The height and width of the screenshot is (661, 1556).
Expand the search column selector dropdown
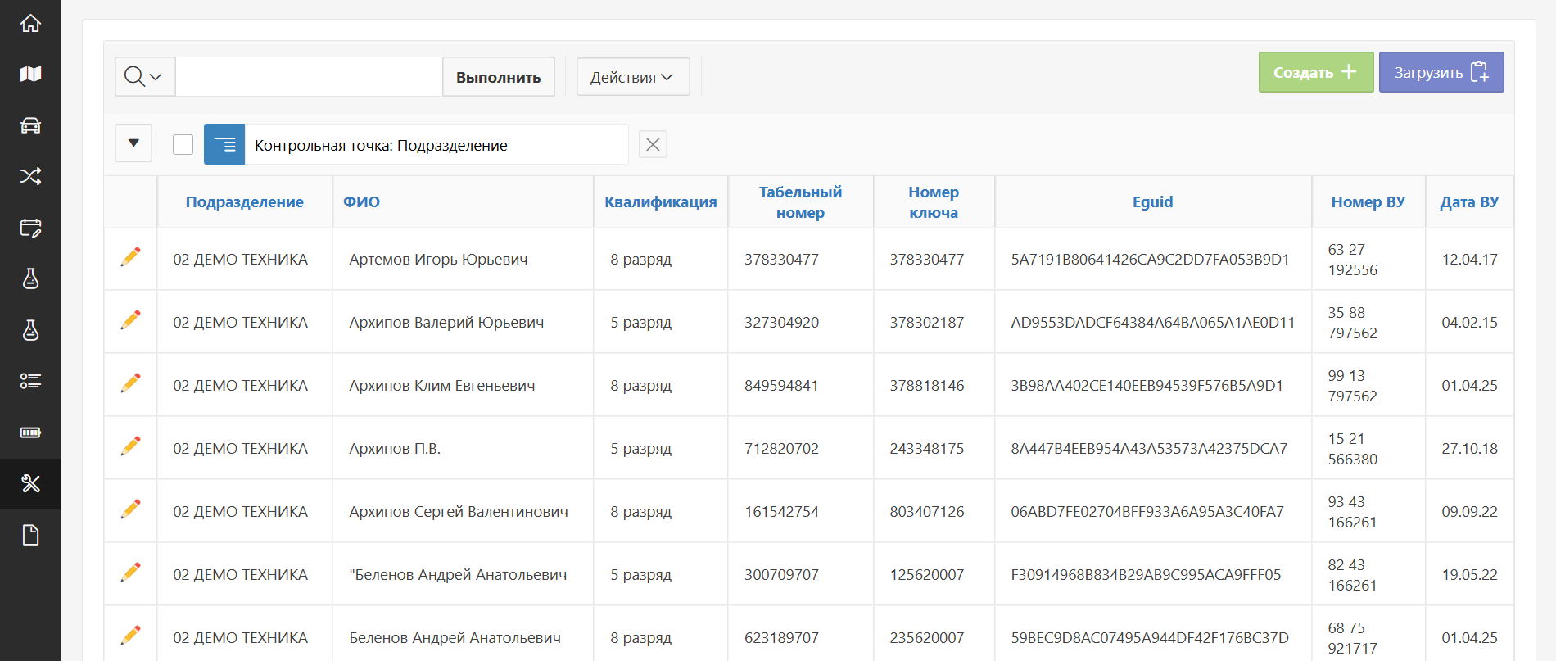144,77
